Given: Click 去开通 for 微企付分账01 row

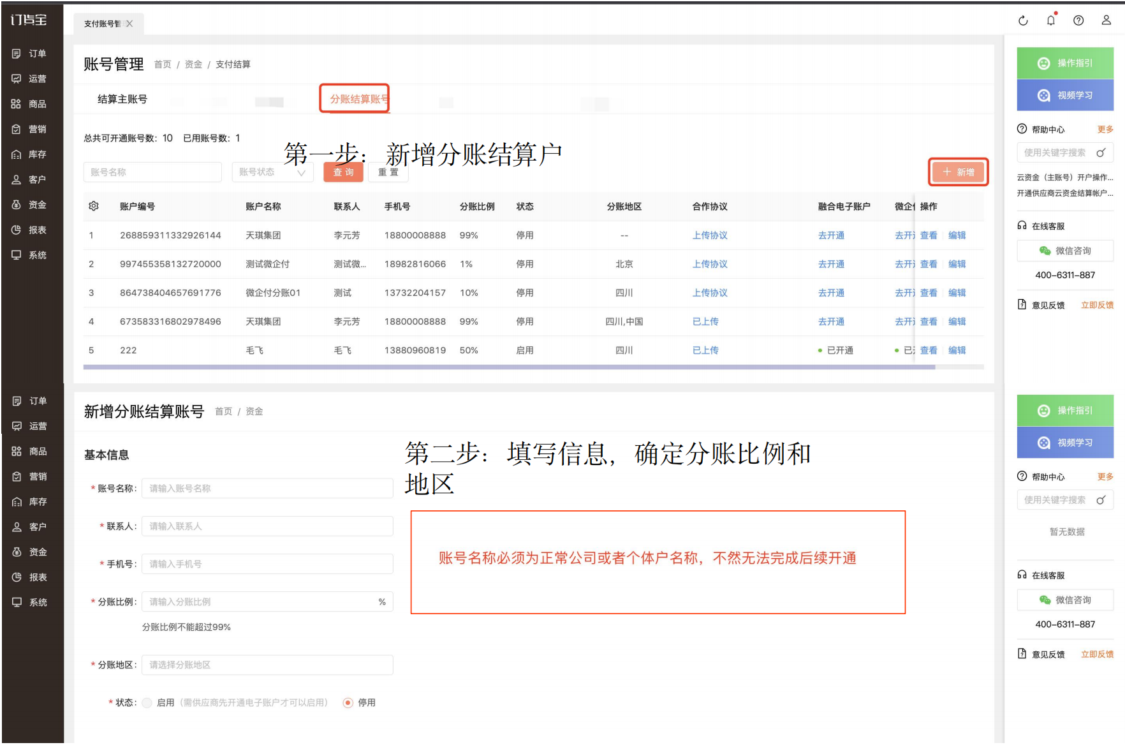Looking at the screenshot, I should pos(831,293).
